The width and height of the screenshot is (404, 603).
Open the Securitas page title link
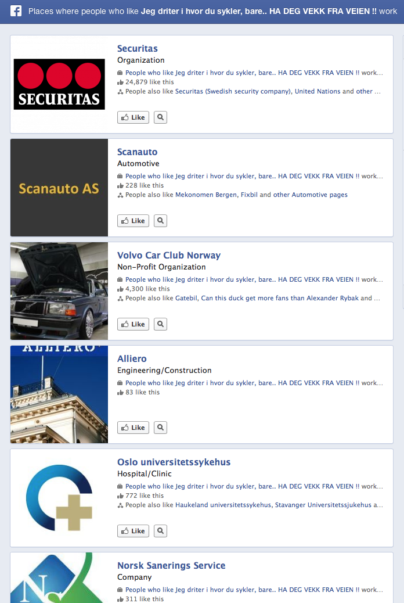(x=137, y=48)
